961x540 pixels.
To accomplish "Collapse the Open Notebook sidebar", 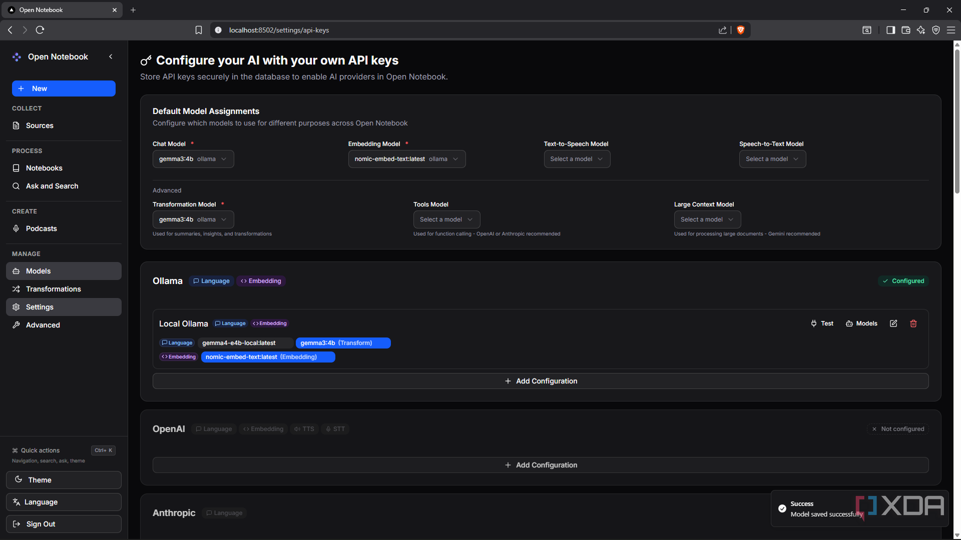I will 111,56.
